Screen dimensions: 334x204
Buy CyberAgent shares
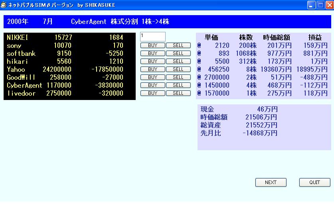click(x=152, y=85)
